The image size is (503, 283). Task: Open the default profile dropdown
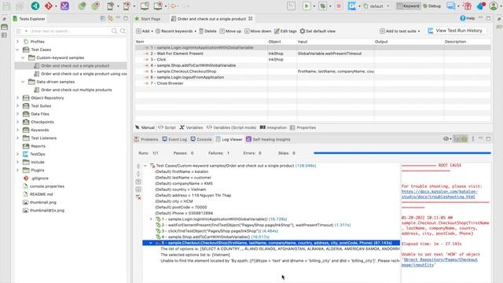[x=376, y=6]
